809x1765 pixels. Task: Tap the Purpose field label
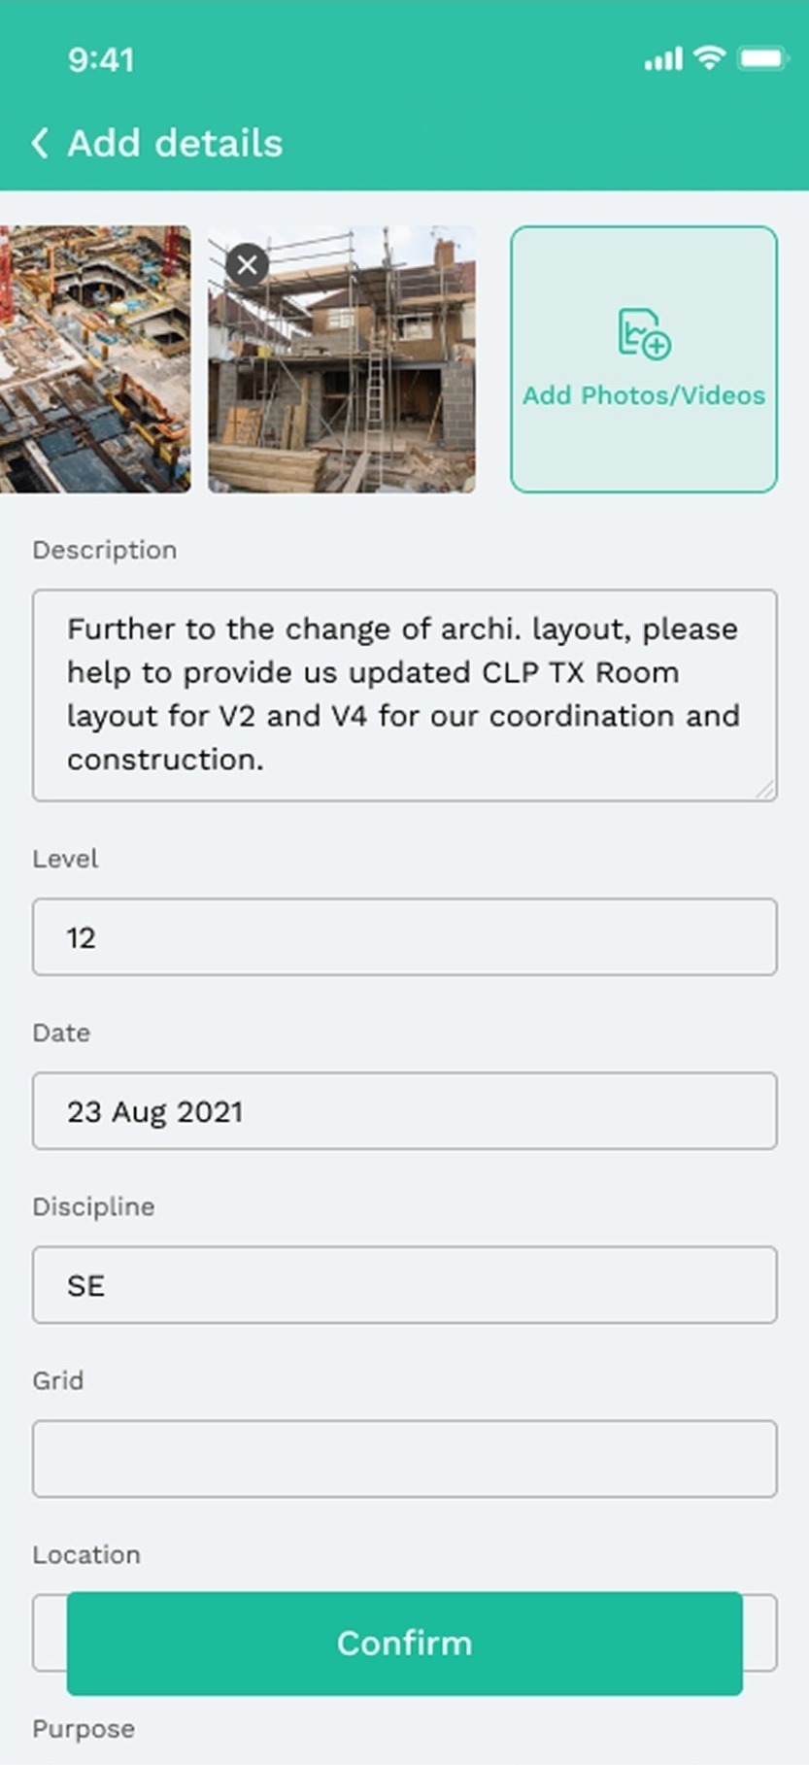(x=84, y=1729)
